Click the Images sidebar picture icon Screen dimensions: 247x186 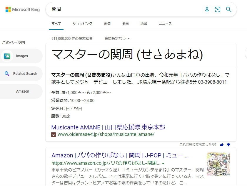(7, 56)
